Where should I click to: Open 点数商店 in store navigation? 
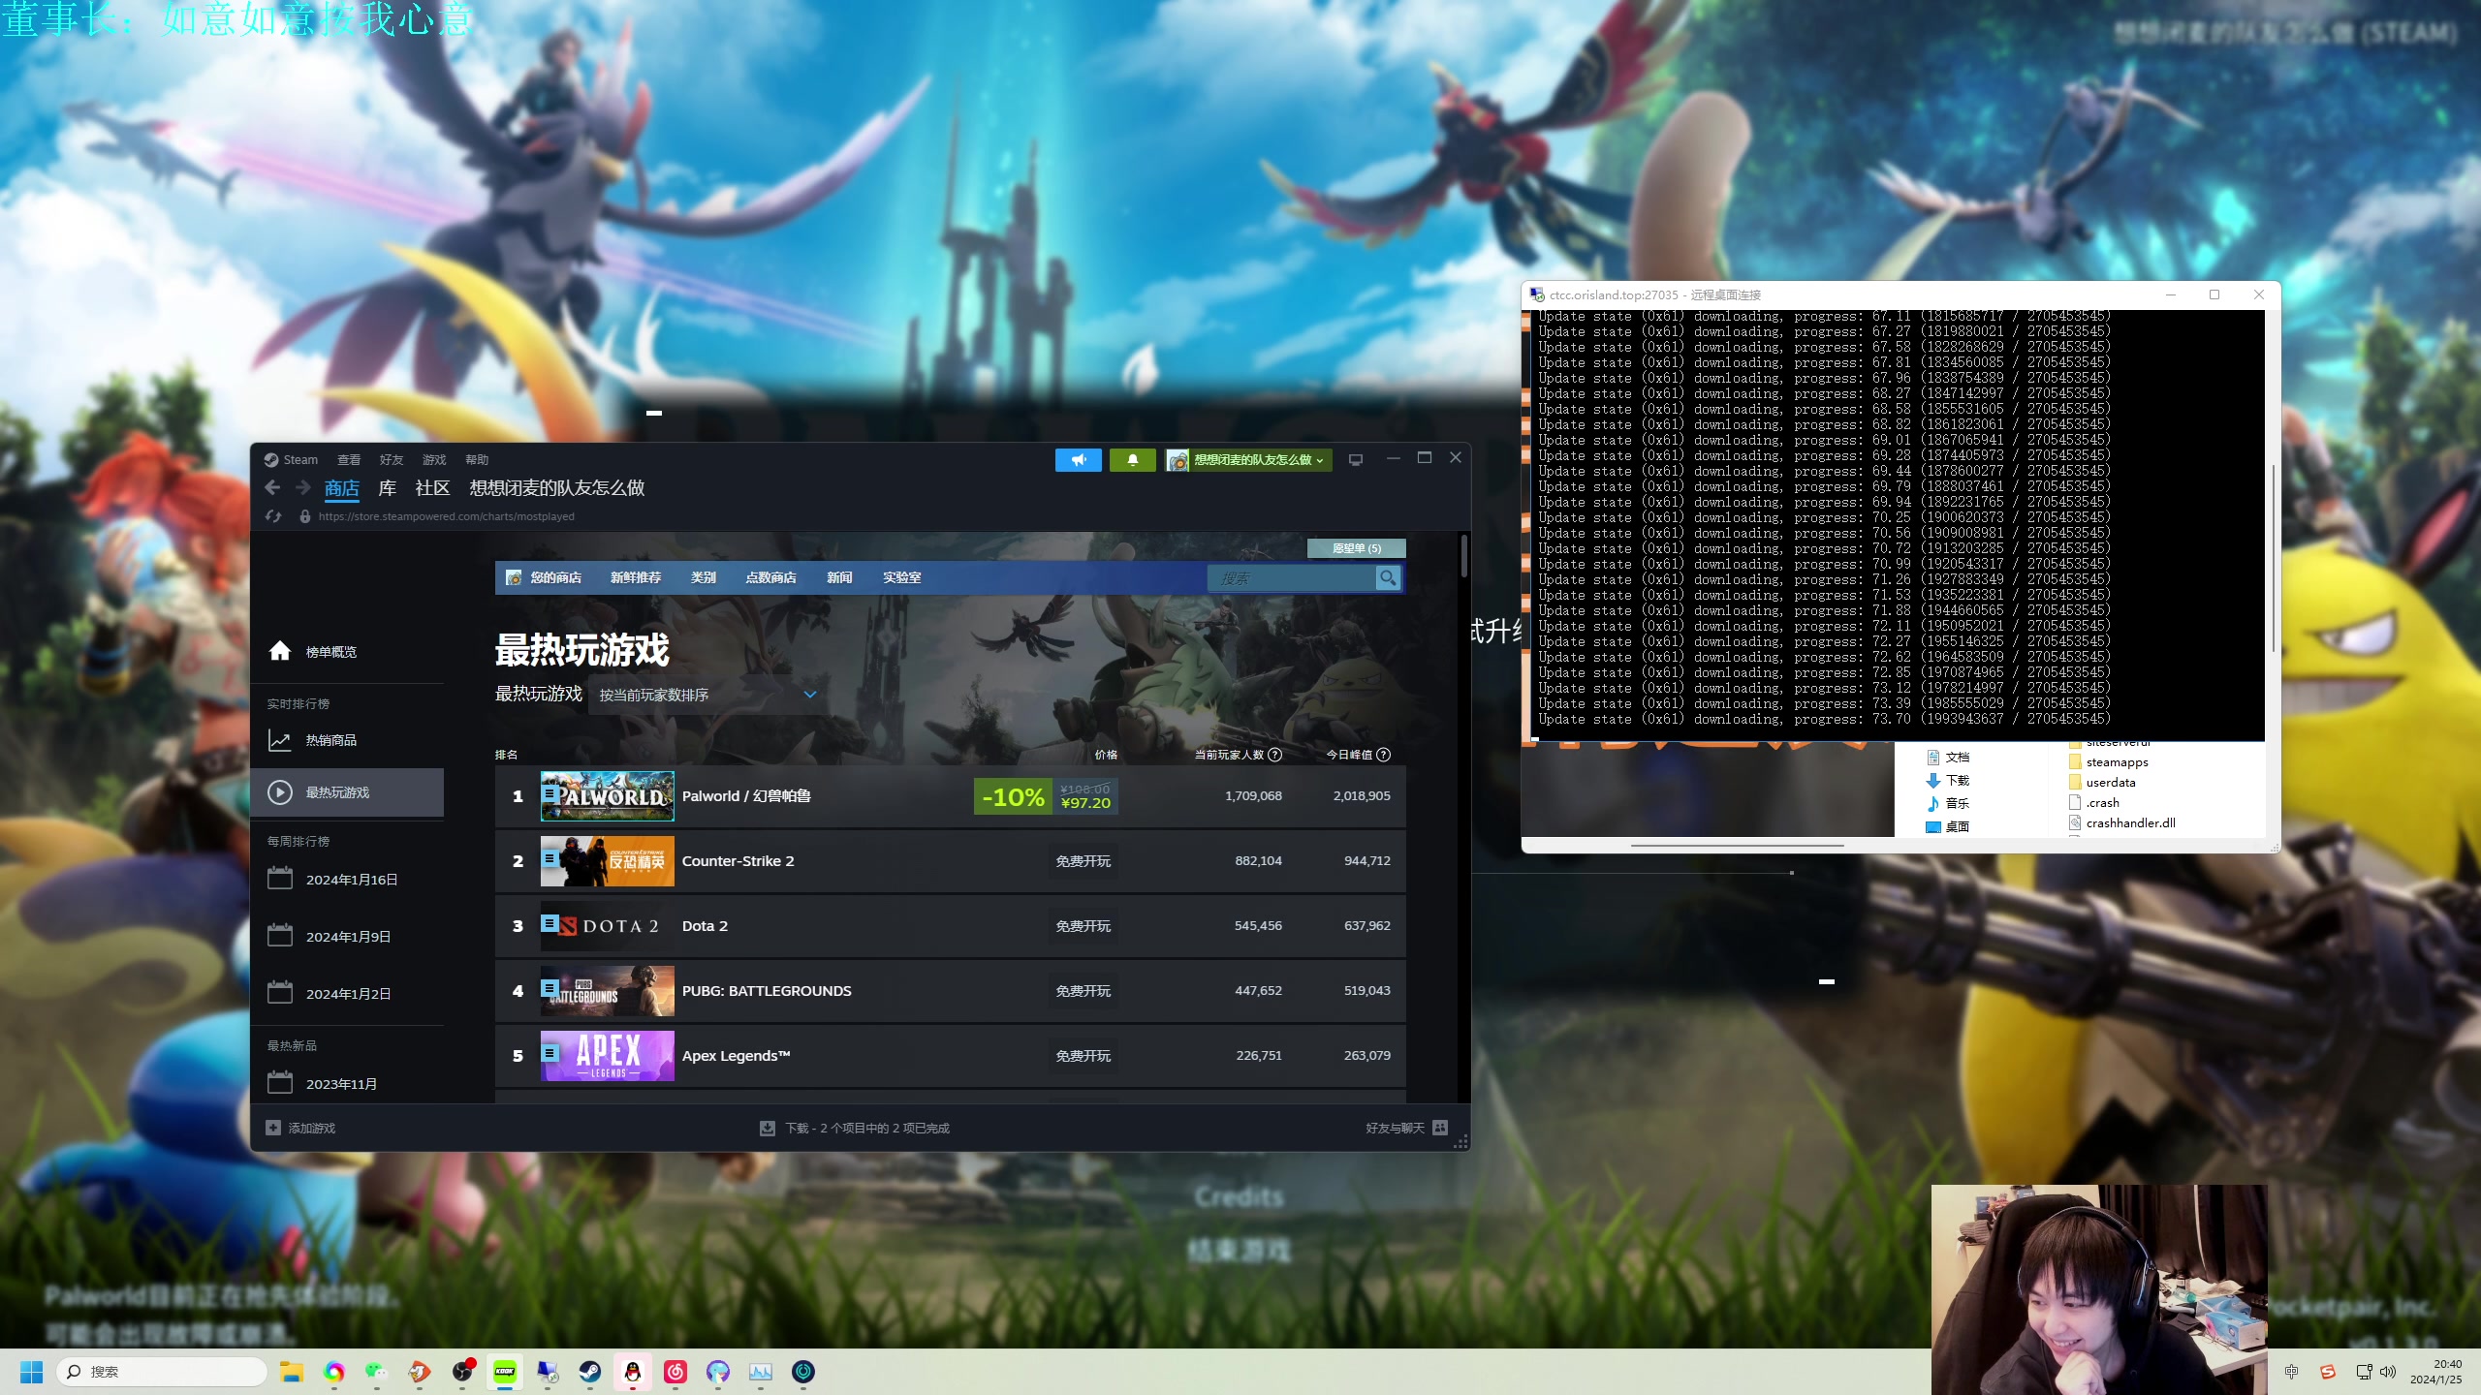[x=770, y=577]
